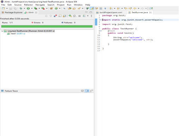Click the New Java Class icon
Viewport: 179px width, 136px height.
point(56,8)
